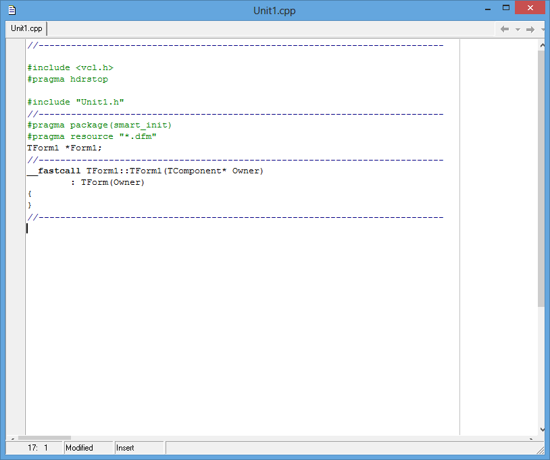
Task: Click the __fastcall keyword in code
Action: 54,171
